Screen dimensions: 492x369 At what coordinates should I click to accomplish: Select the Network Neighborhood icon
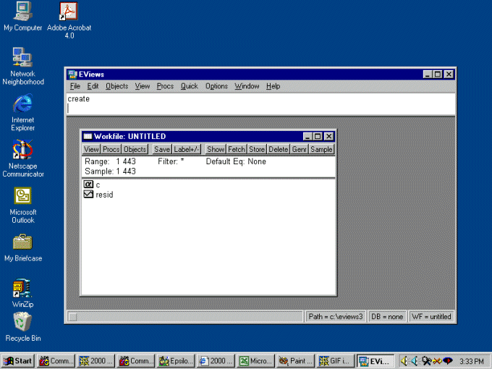(x=22, y=57)
